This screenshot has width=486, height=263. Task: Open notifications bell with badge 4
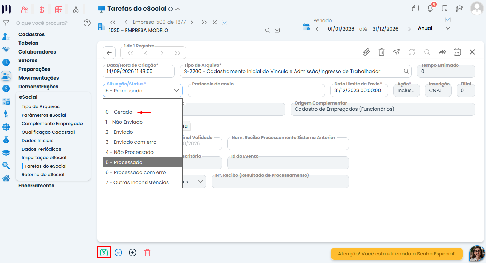[x=430, y=8]
